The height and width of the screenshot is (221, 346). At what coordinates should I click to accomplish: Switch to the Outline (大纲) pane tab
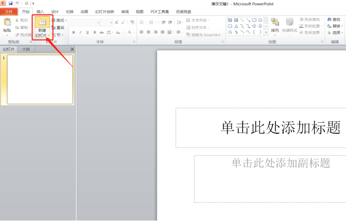coord(26,49)
